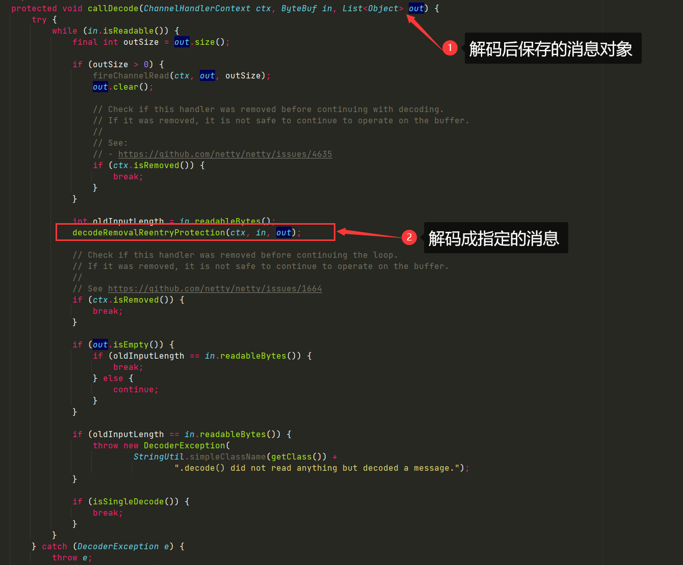Click comment about removal before continuing with decoding
This screenshot has width=683, height=565.
(268, 109)
